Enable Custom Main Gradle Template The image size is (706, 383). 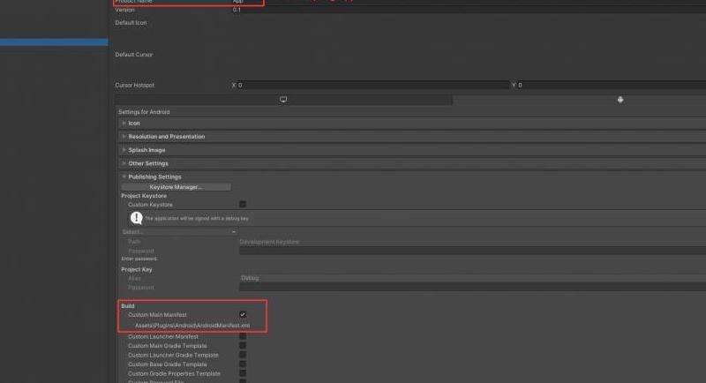[x=243, y=346]
